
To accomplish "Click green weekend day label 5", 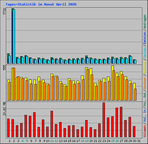I will coord(27,141).
